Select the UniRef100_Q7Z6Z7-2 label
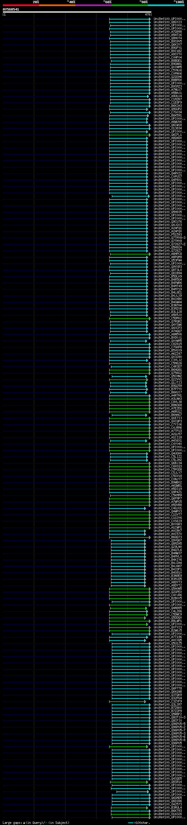187x825 pixels. tap(169, 244)
